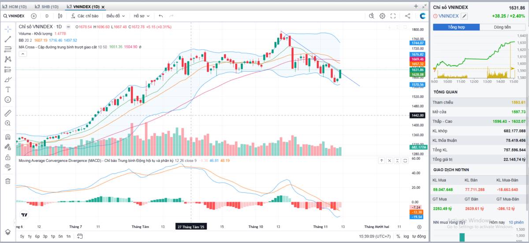Open the quick search icon in toolbar

click(x=371, y=16)
